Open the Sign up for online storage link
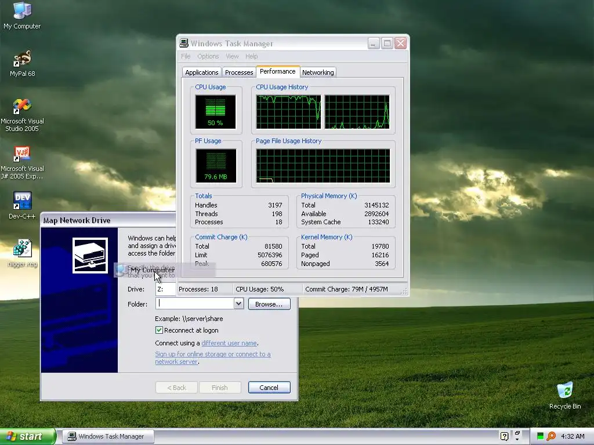Image resolution: width=594 pixels, height=445 pixels. pyautogui.click(x=212, y=358)
